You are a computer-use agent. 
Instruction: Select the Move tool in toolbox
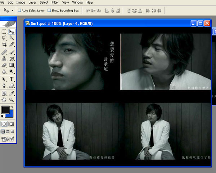12,32
